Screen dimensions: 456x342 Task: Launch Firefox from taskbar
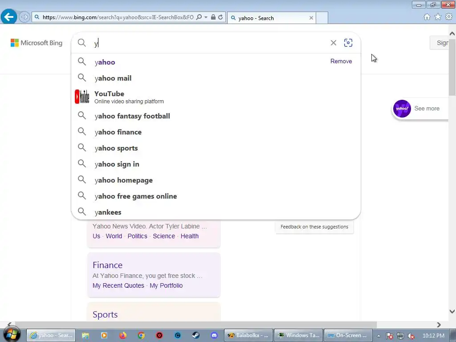pyautogui.click(x=123, y=335)
